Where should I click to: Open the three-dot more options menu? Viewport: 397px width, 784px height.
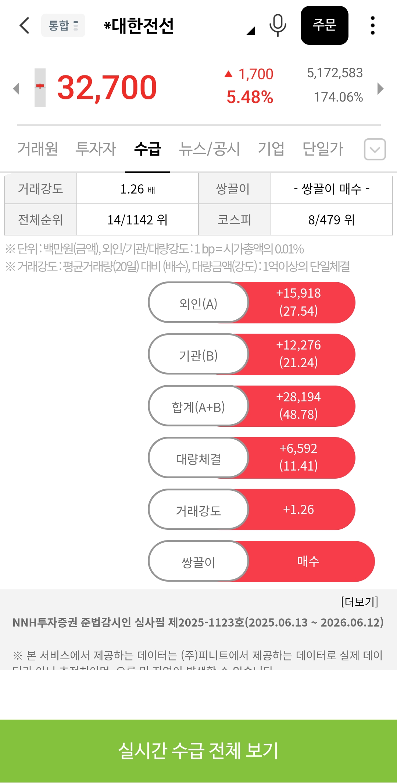click(x=372, y=25)
